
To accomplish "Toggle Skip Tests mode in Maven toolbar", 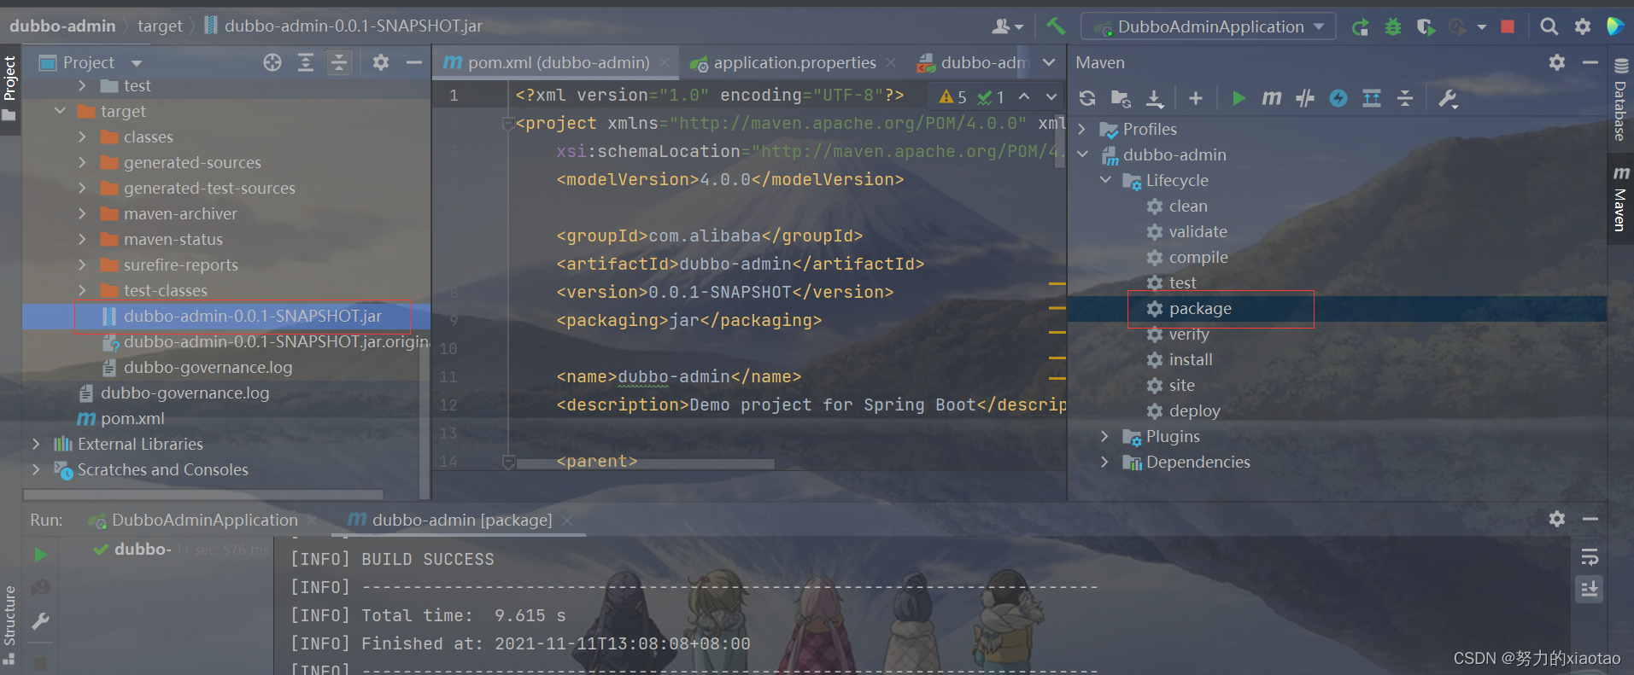I will pos(1338,99).
